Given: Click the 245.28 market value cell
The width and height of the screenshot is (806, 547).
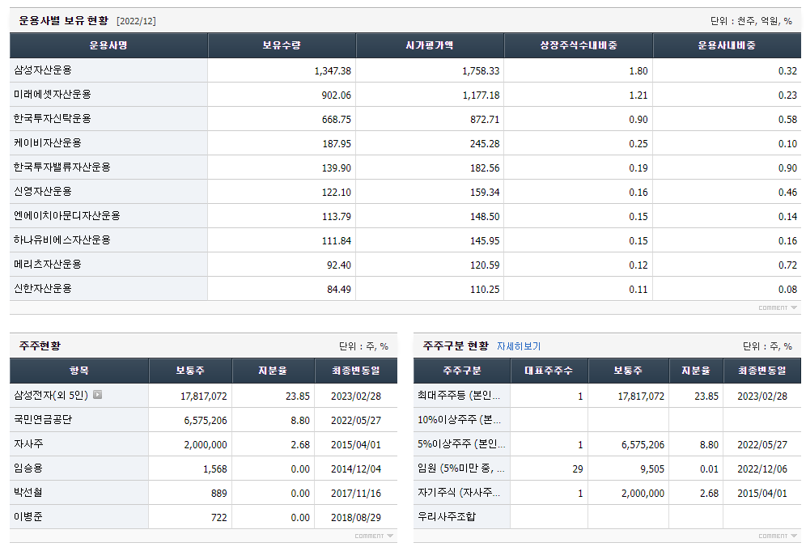Looking at the screenshot, I should [x=485, y=143].
